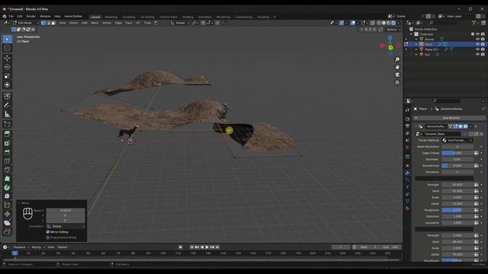Switch to vertex select mode

pyautogui.click(x=43, y=23)
